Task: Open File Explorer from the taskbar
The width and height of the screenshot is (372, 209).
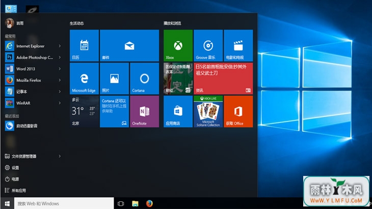Action: pyautogui.click(x=135, y=203)
